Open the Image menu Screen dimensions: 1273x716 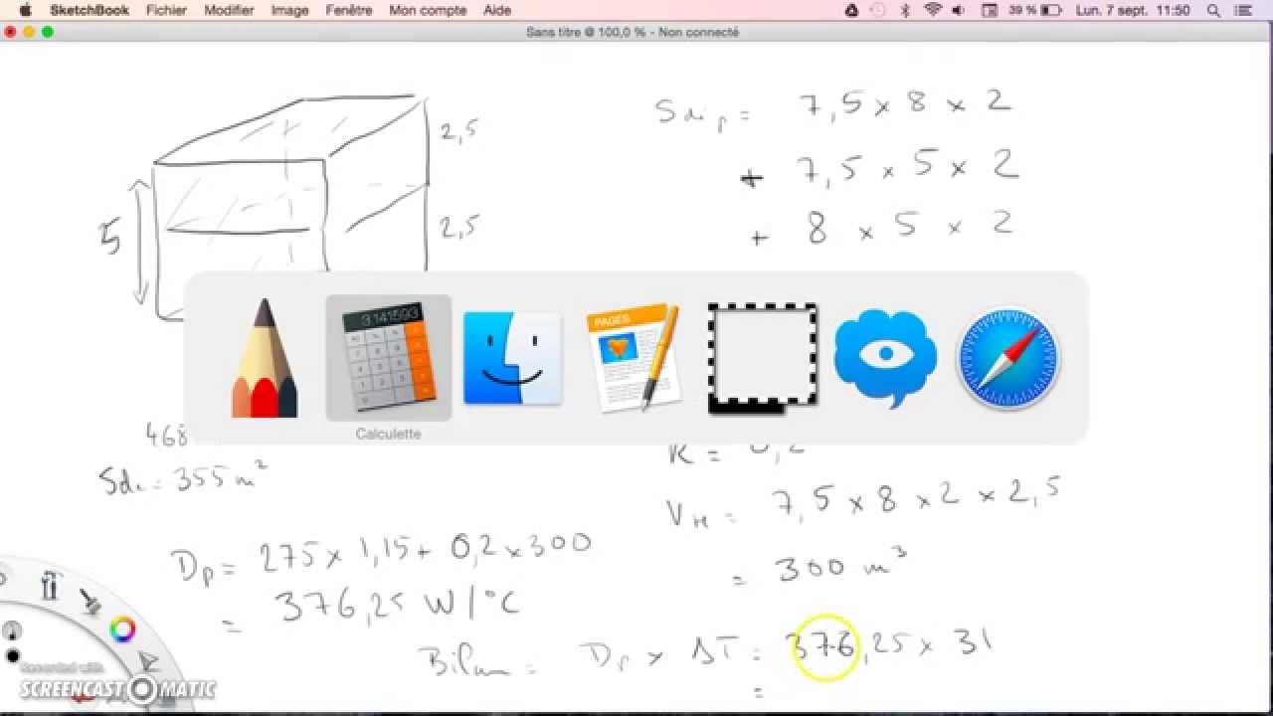click(x=289, y=10)
